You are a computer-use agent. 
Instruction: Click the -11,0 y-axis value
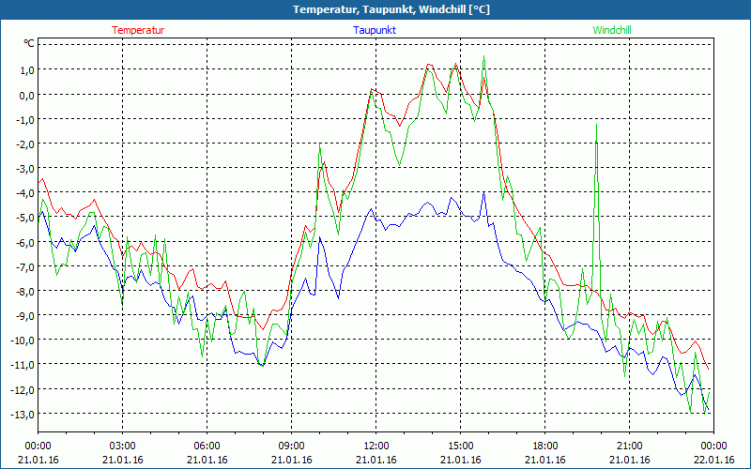click(24, 365)
